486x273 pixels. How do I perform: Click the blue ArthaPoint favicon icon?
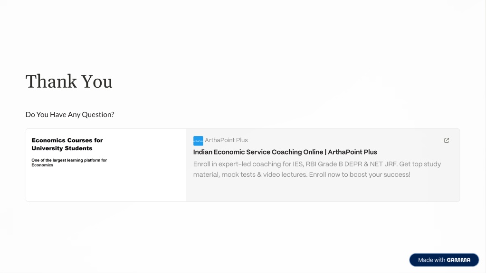198,141
